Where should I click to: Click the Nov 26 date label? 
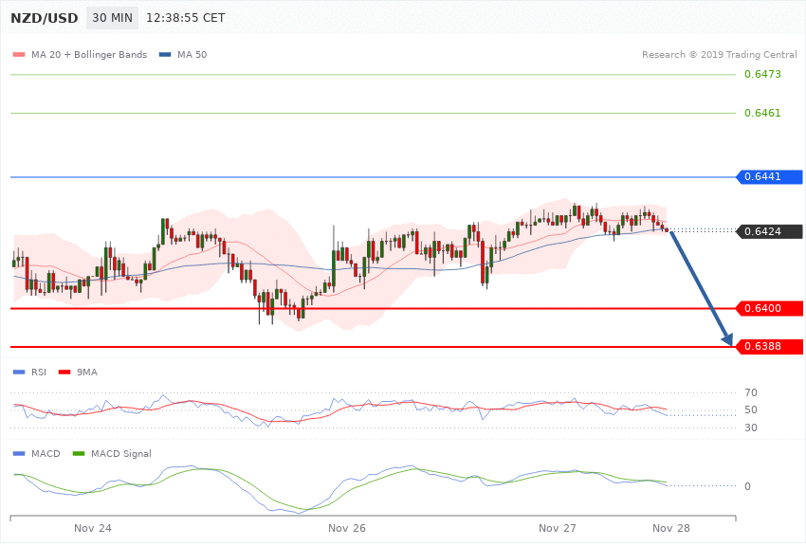pos(347,529)
